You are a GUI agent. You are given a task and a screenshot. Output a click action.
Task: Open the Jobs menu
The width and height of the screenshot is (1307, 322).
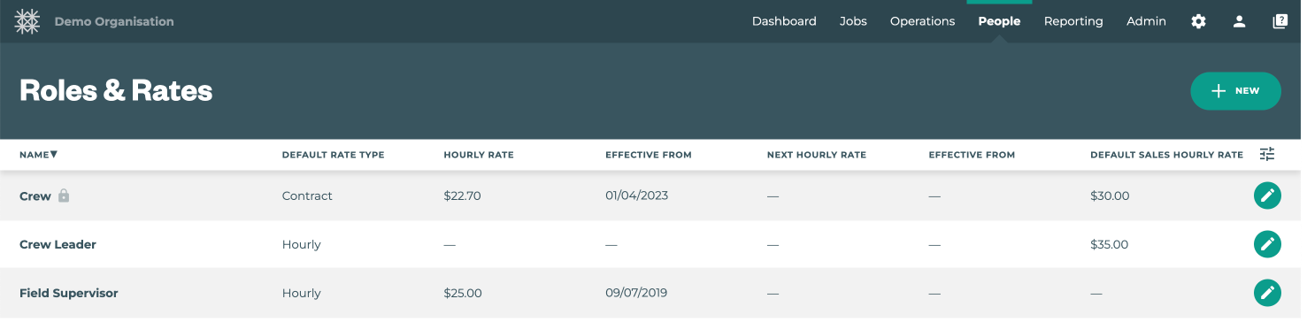[853, 21]
